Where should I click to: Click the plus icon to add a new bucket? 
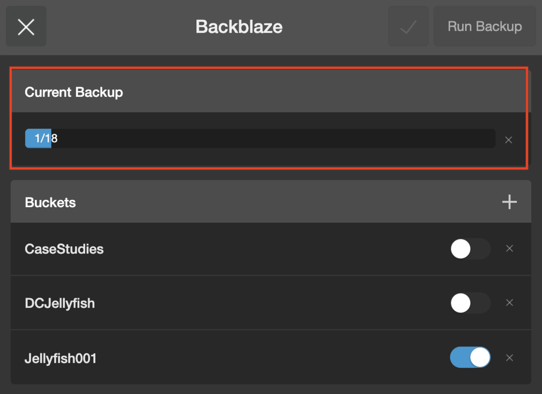509,202
